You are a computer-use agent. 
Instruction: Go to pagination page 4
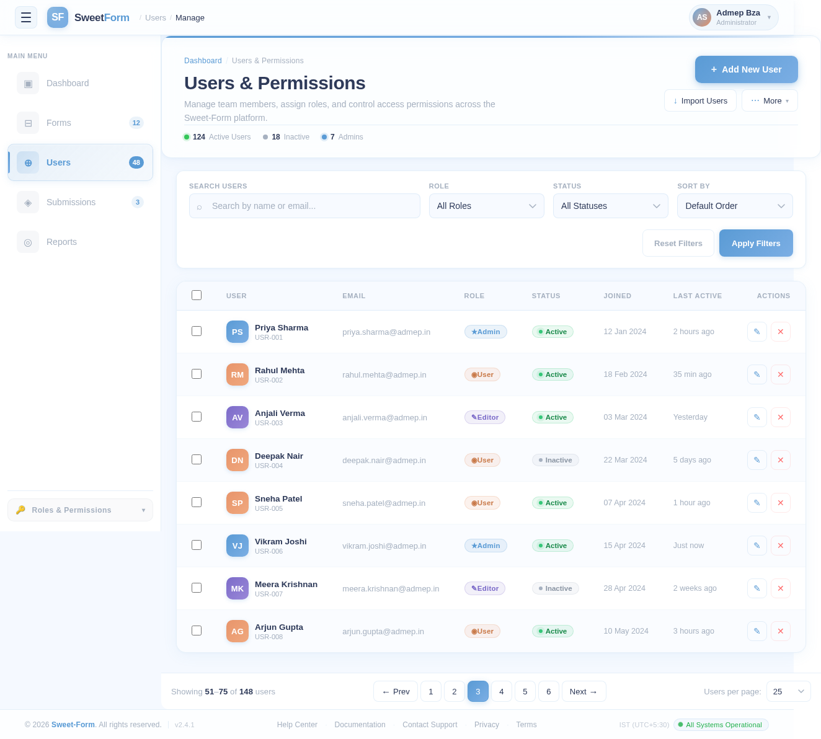pyautogui.click(x=502, y=691)
